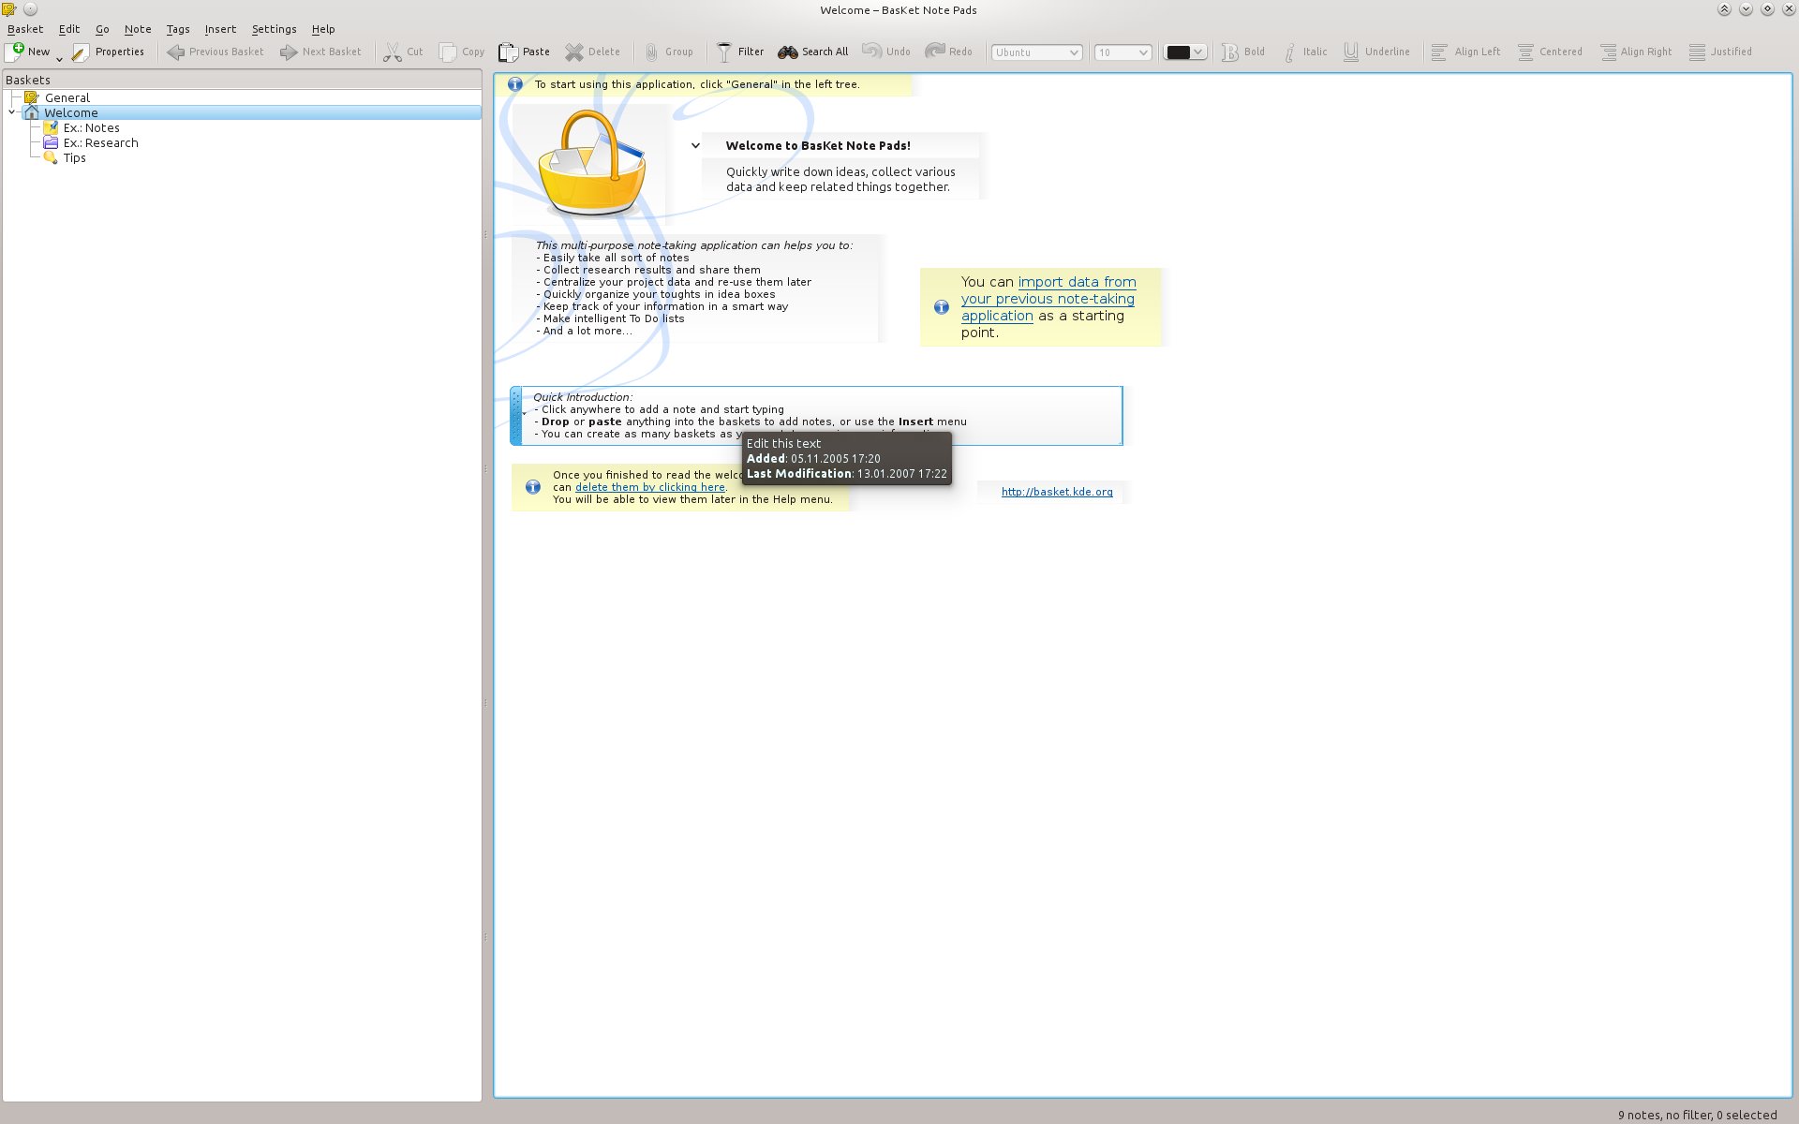This screenshot has width=1799, height=1124.
Task: Select the Welcome basket row
Action: (x=251, y=112)
